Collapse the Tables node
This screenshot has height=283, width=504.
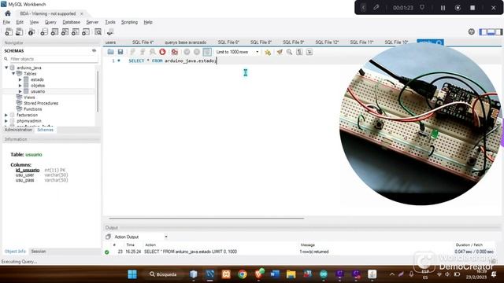pos(13,73)
